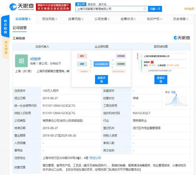This screenshot has width=196, height=175.
Task: Select the 查关系 search tab
Action: point(103,4)
